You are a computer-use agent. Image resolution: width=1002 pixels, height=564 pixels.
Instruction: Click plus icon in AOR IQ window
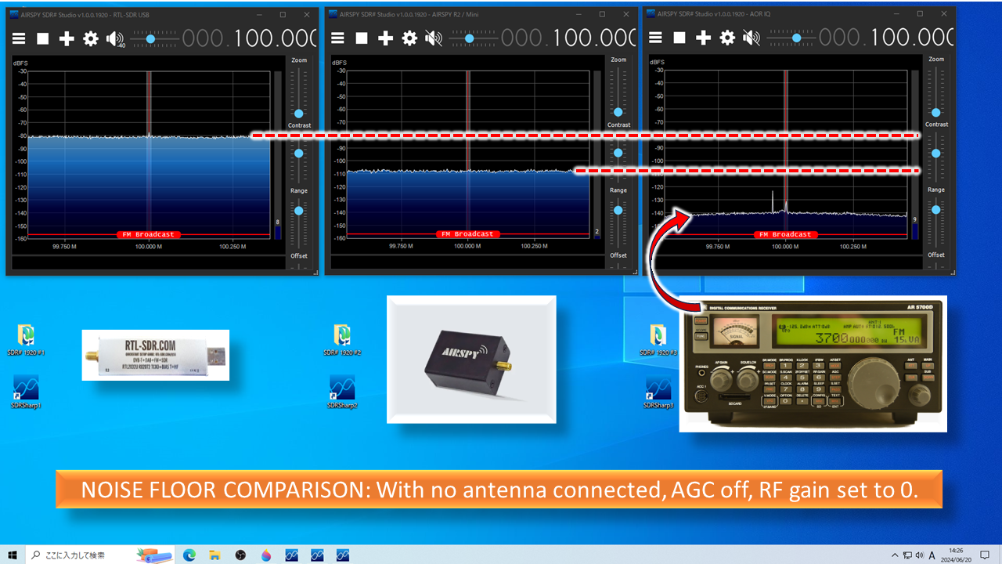(704, 38)
